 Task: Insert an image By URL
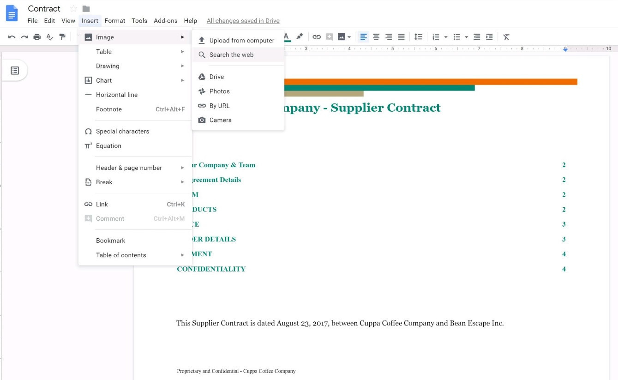pos(238,105)
